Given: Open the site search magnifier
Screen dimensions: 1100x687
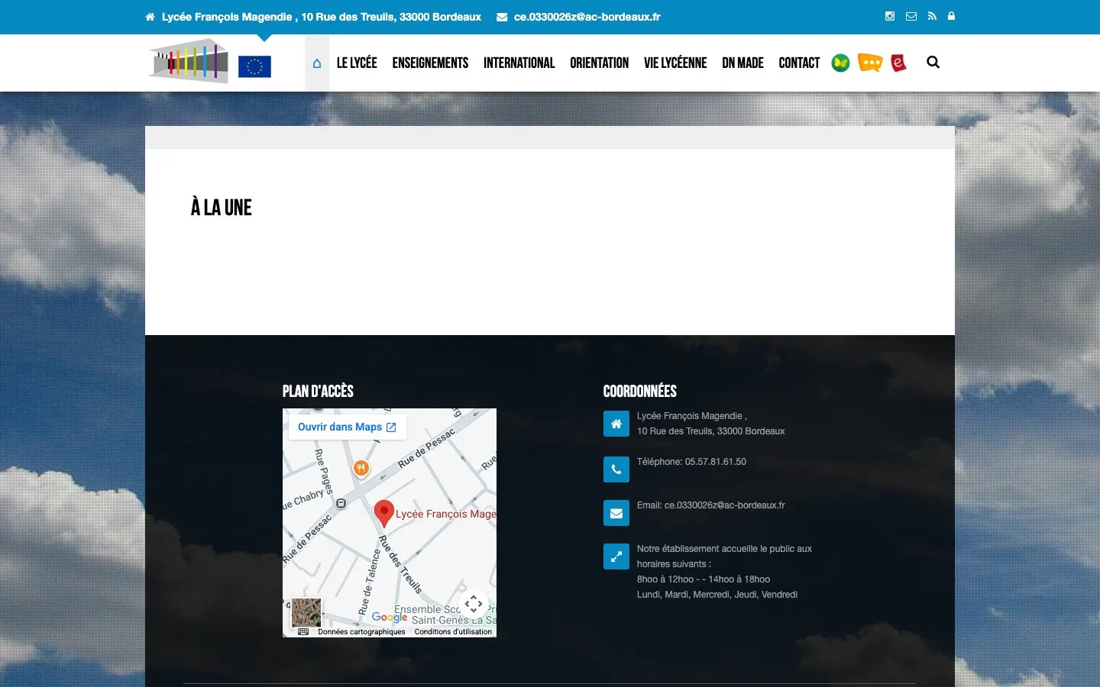Looking at the screenshot, I should pos(933,63).
